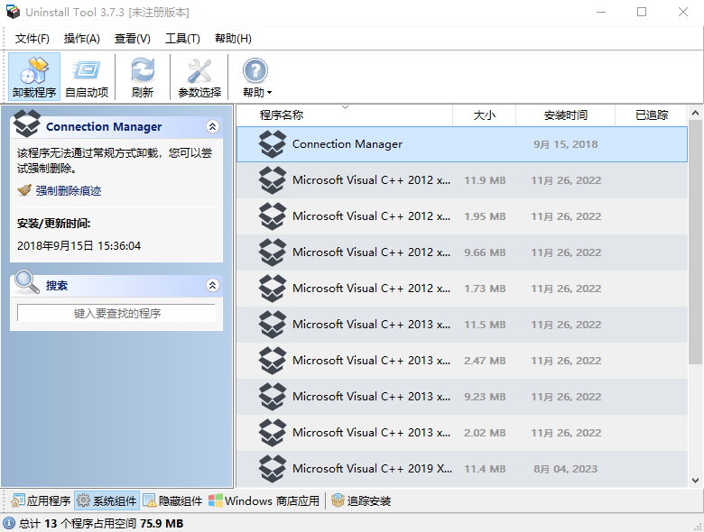Click the info icon in status bar
Screen dimensions: 704x532
9,523
